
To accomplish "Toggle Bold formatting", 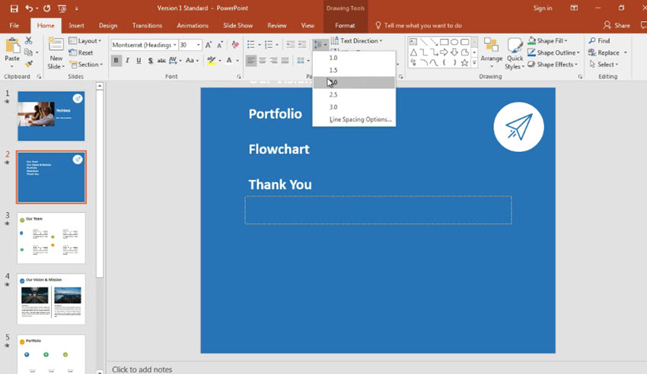I will [x=116, y=61].
